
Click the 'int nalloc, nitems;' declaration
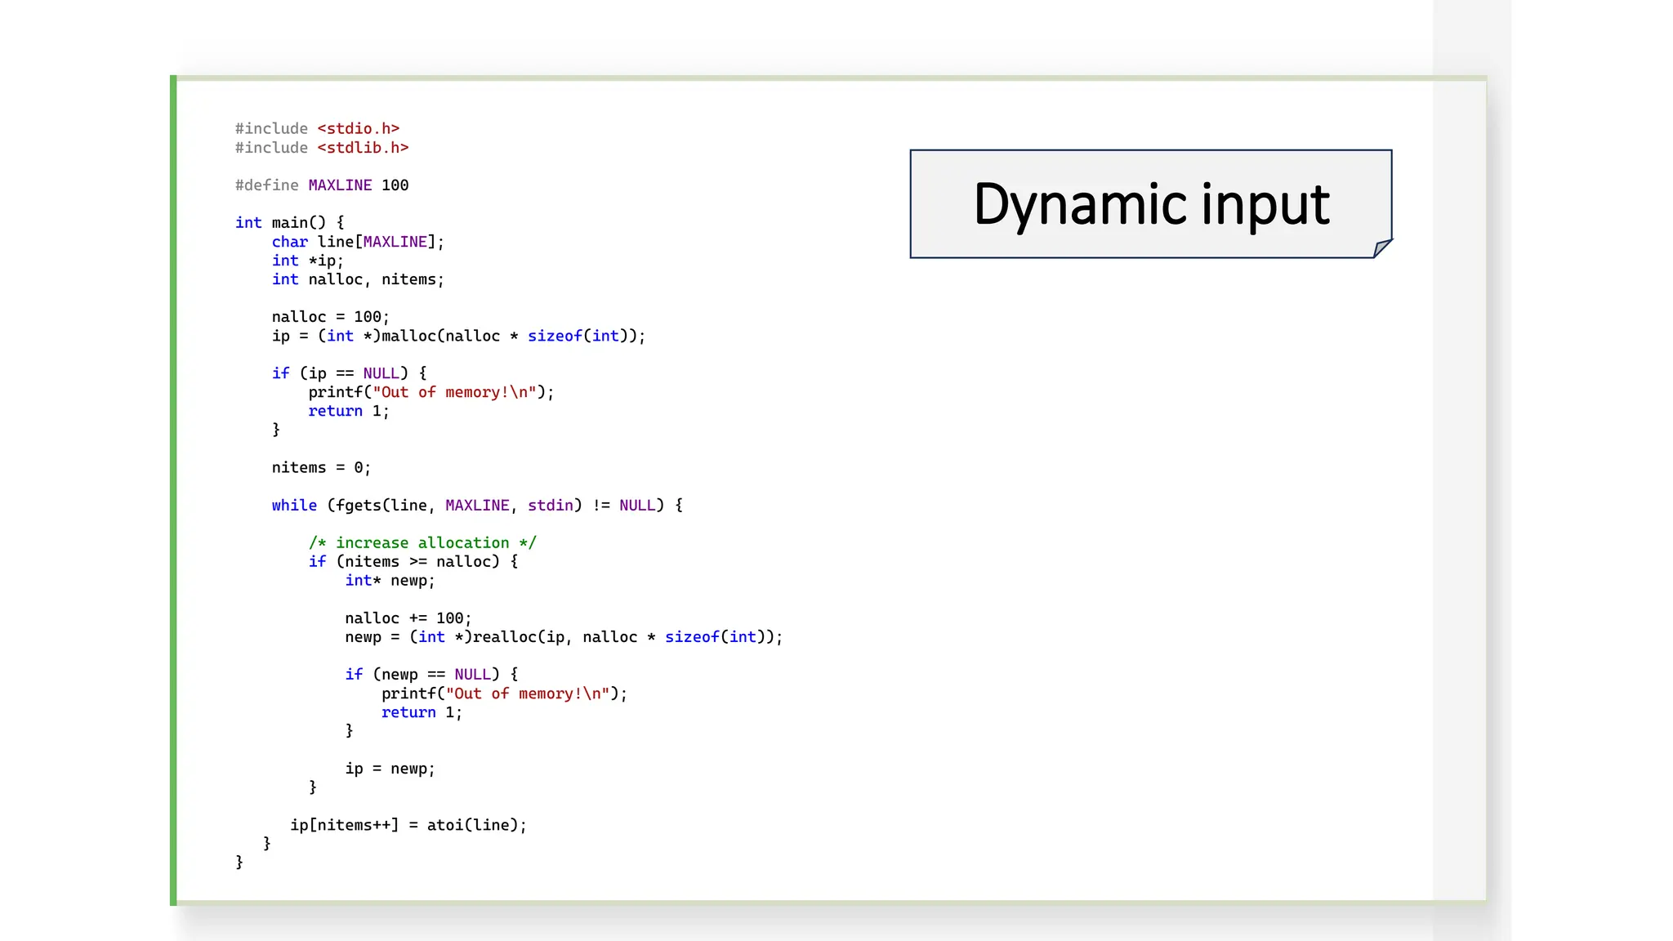[x=358, y=279]
